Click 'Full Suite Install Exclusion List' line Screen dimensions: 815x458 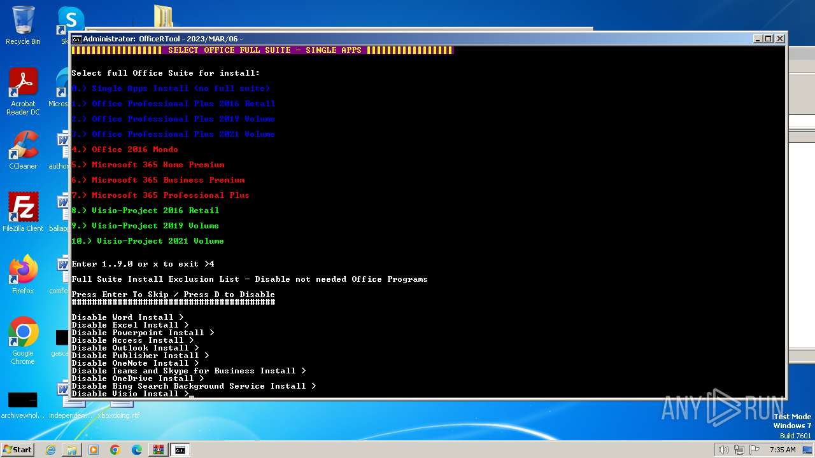[250, 279]
